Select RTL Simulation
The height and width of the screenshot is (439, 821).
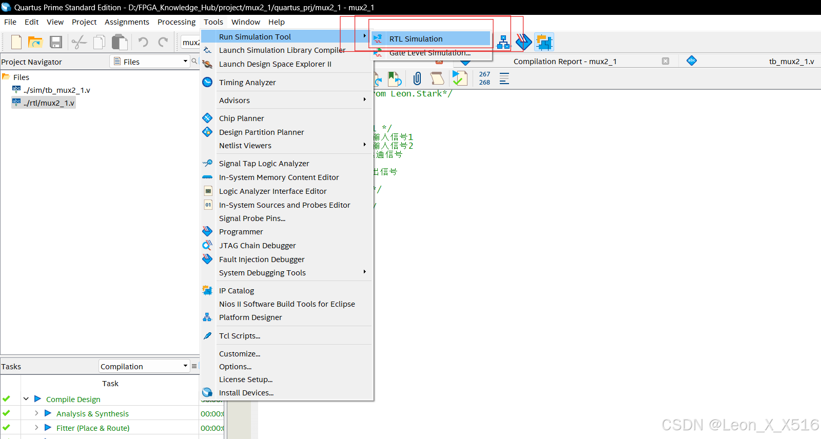[x=430, y=38]
